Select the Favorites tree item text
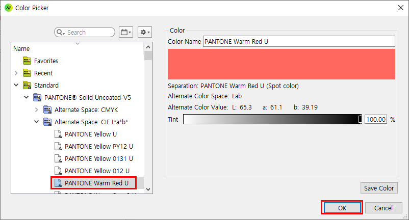Viewport: 409px width, 220px height. tap(46, 61)
